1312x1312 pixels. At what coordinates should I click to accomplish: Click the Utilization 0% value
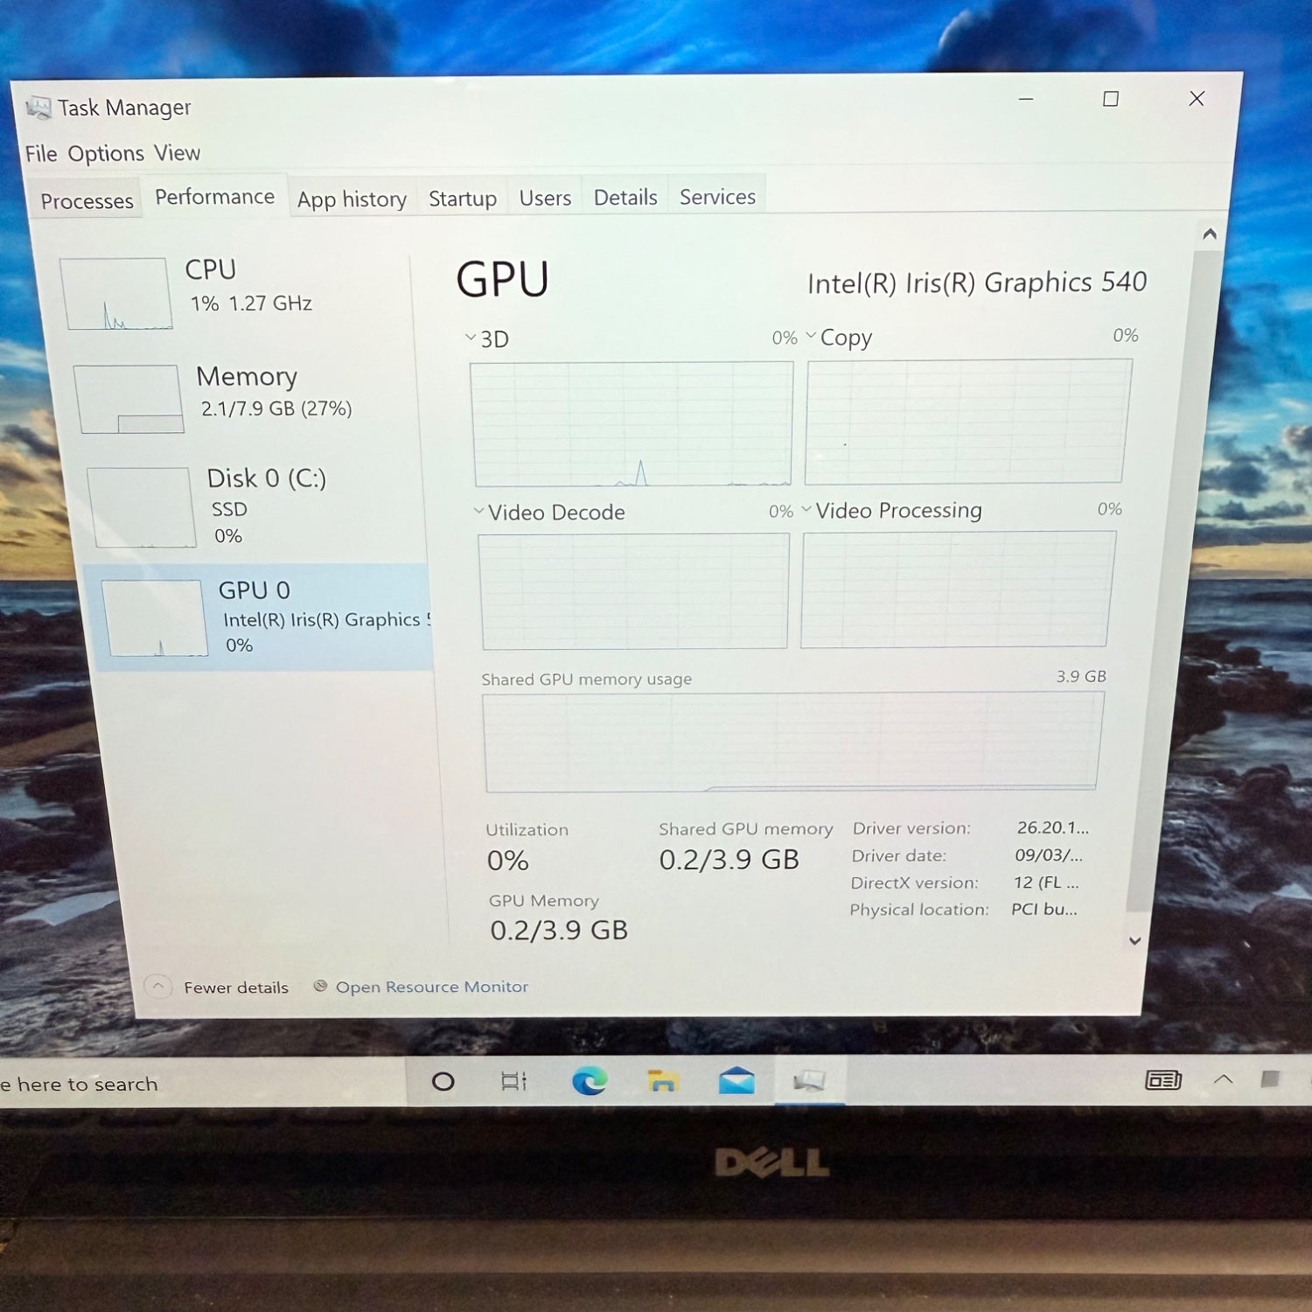coord(508,861)
